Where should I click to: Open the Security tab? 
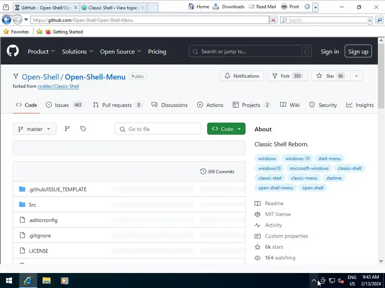323,105
